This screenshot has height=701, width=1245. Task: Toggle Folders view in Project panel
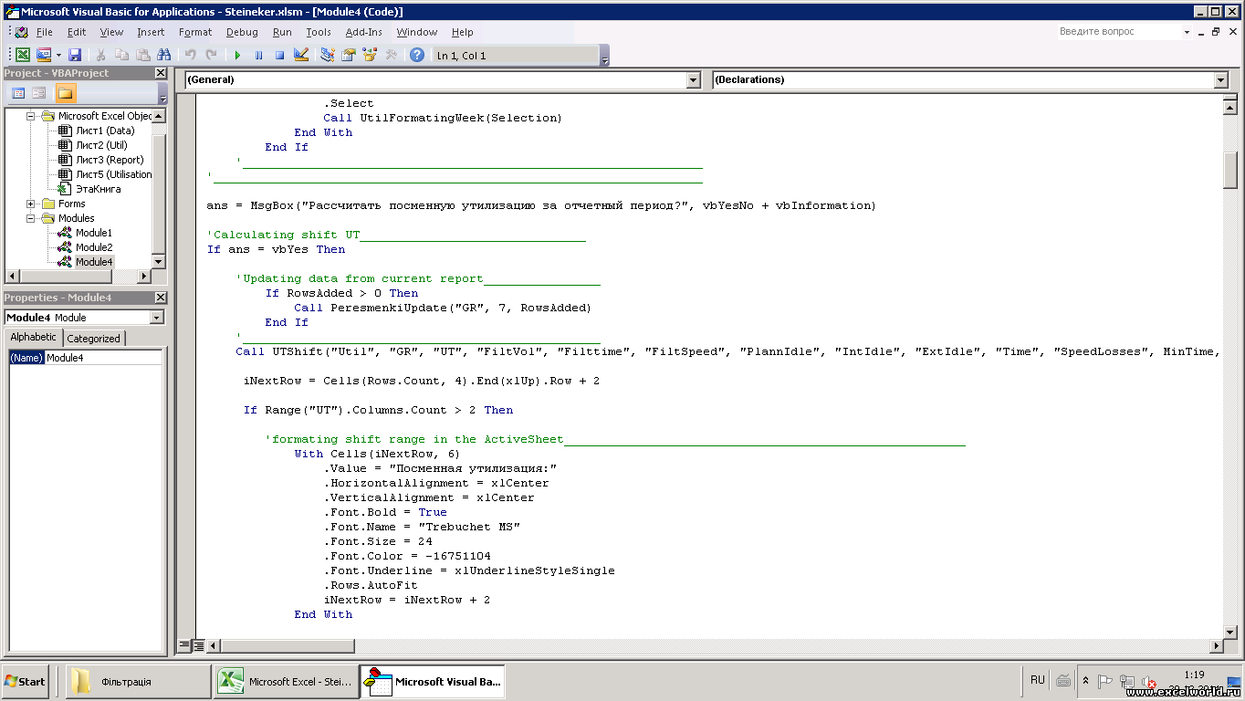(x=66, y=93)
